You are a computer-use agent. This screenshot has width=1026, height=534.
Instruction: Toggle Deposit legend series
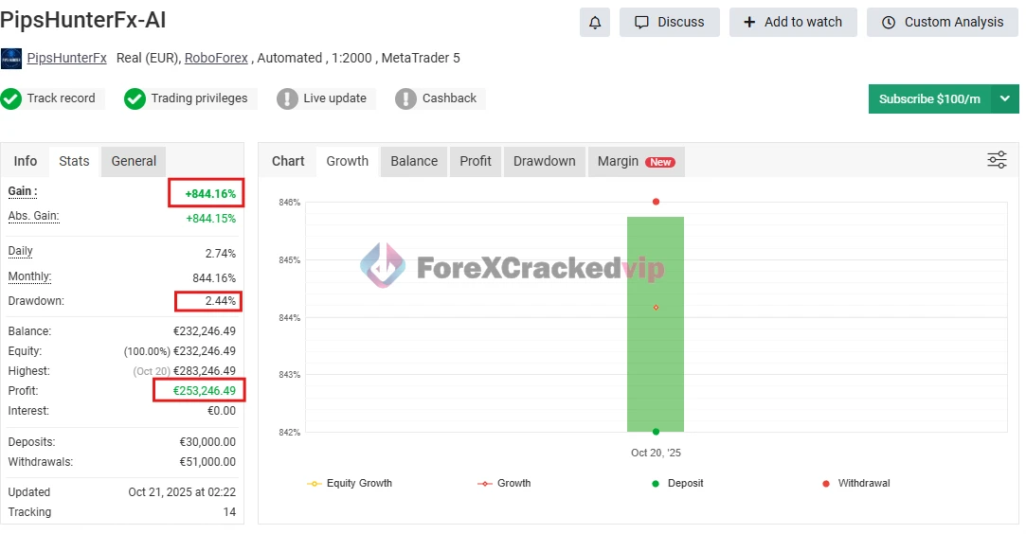[677, 483]
